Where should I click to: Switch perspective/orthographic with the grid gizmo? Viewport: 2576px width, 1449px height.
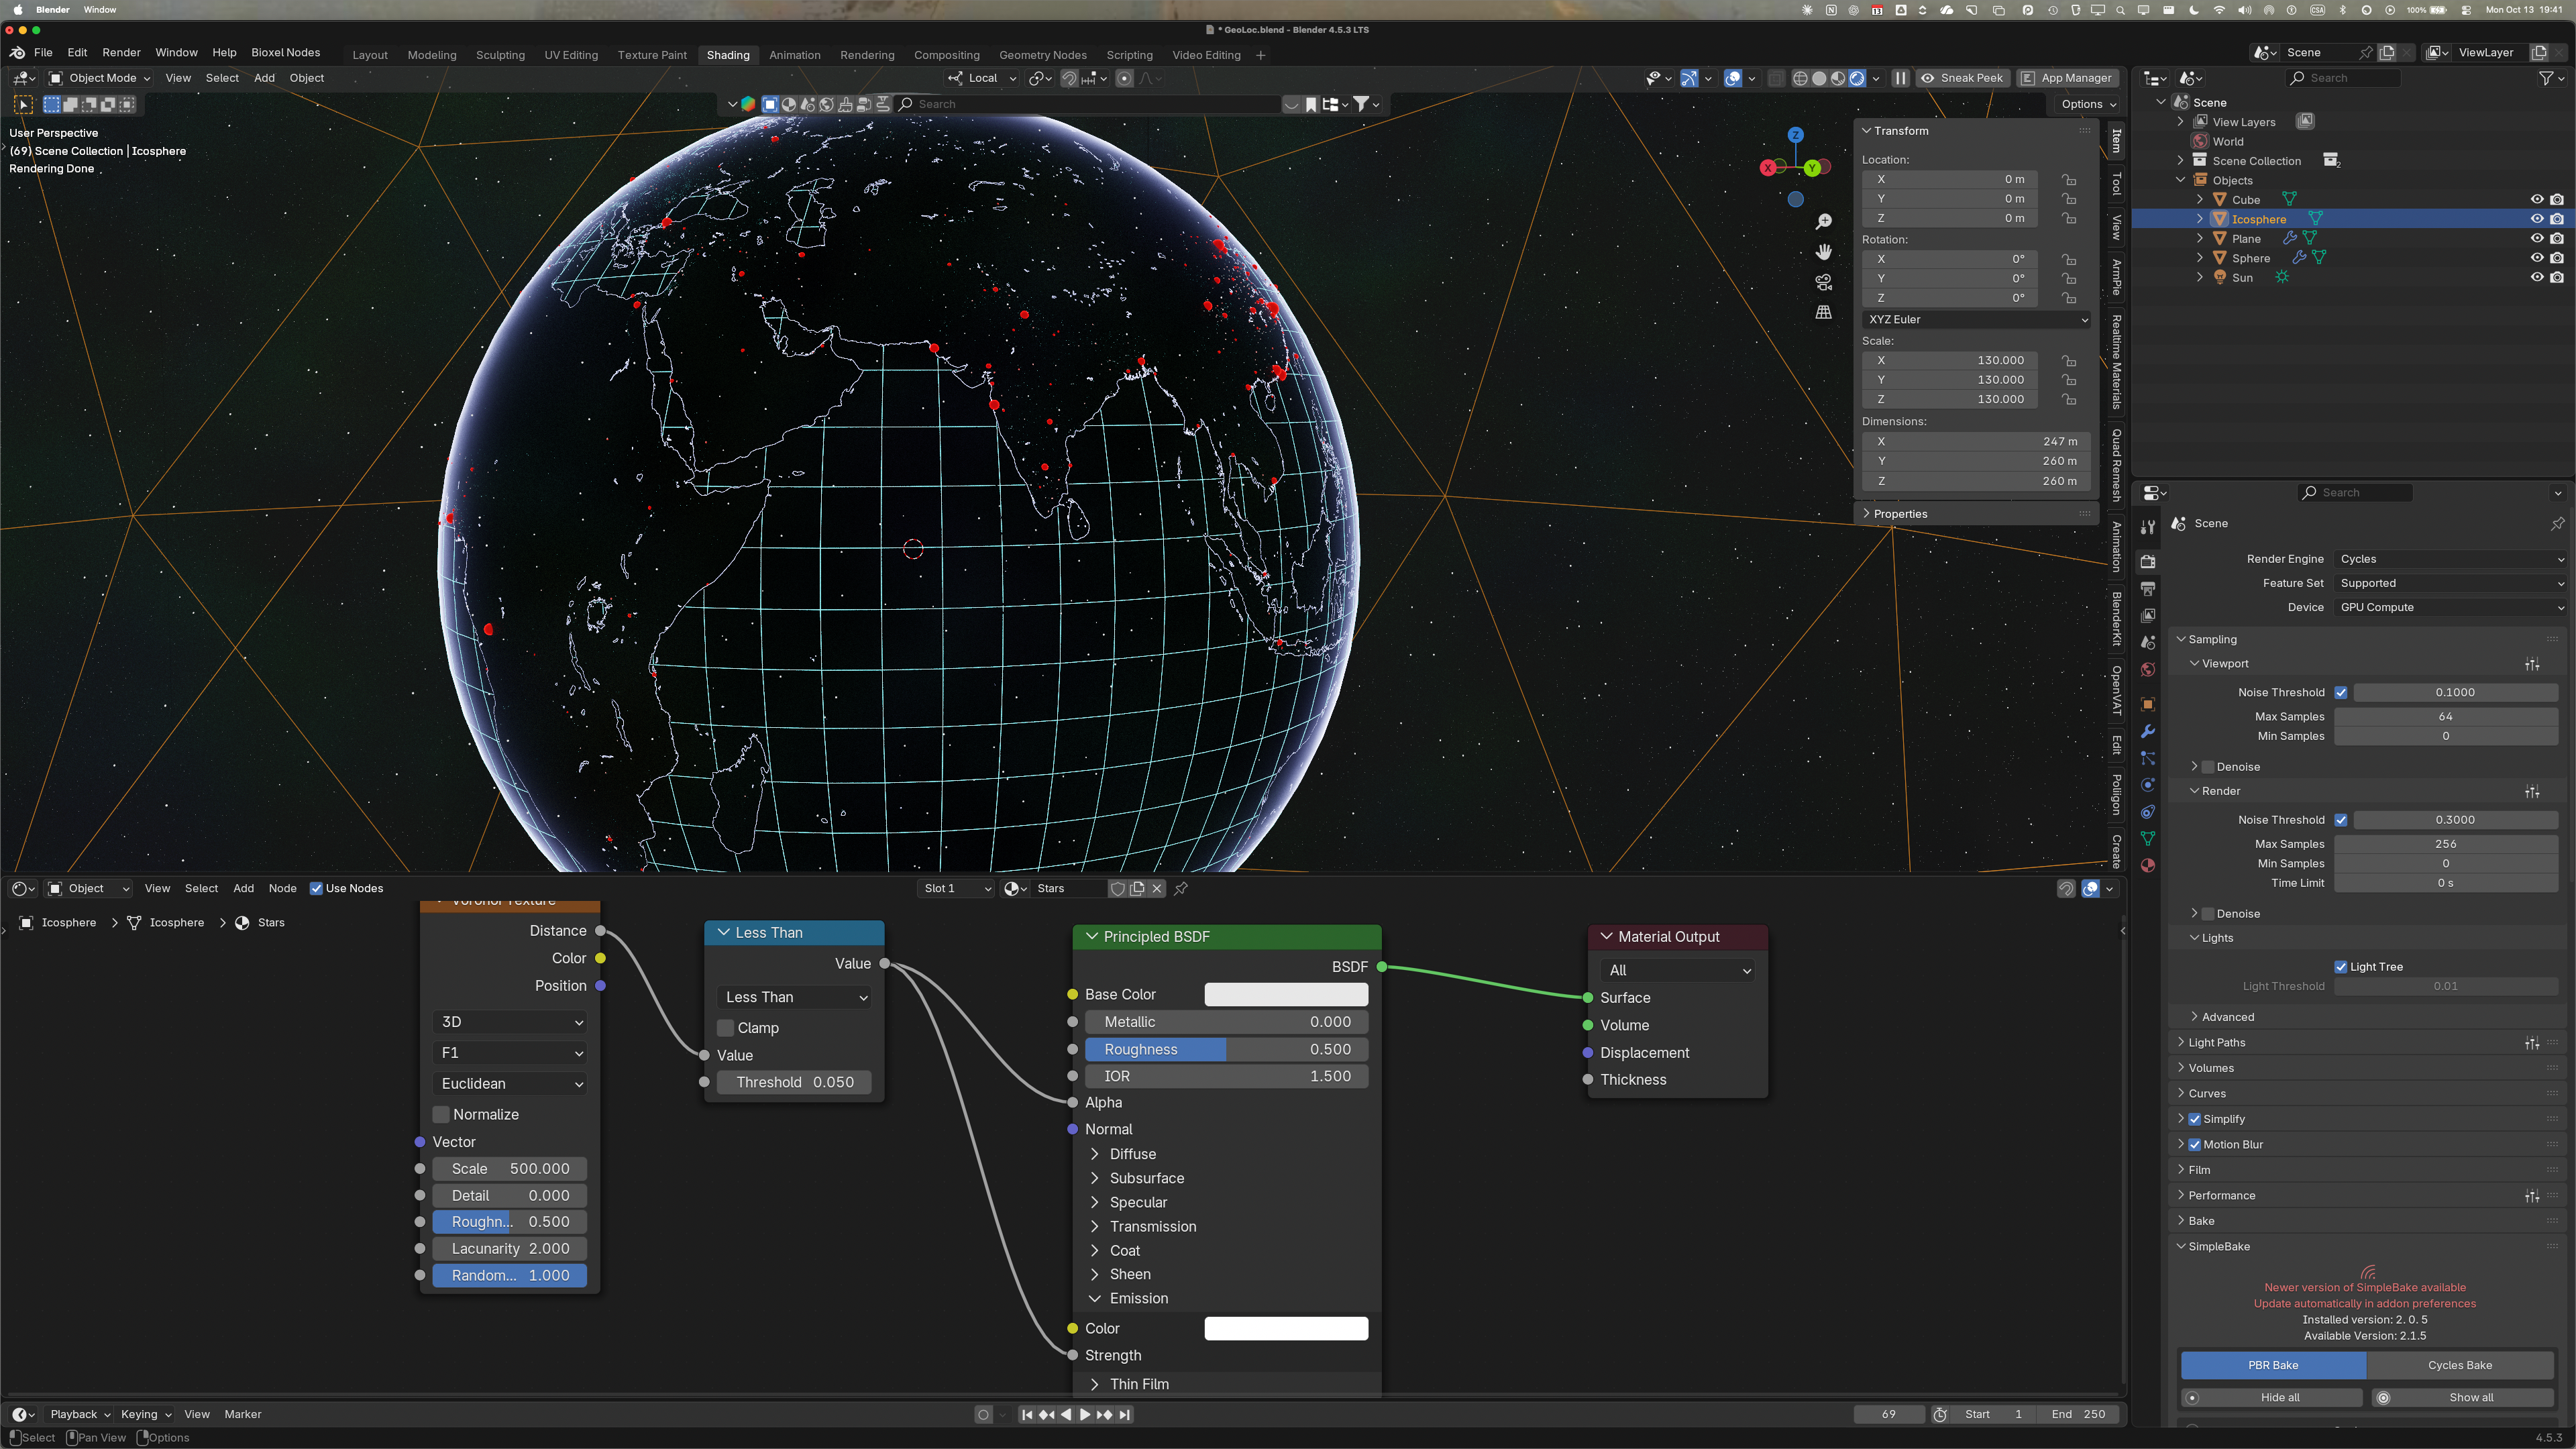(x=1824, y=312)
